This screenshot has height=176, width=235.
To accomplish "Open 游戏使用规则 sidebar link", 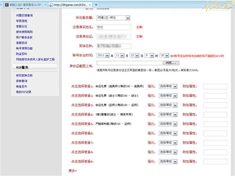I will 24,32.
